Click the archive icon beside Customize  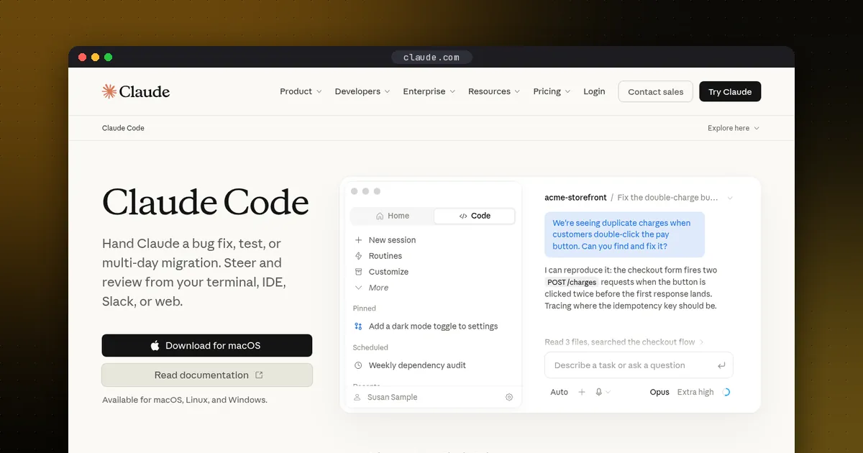[358, 272]
